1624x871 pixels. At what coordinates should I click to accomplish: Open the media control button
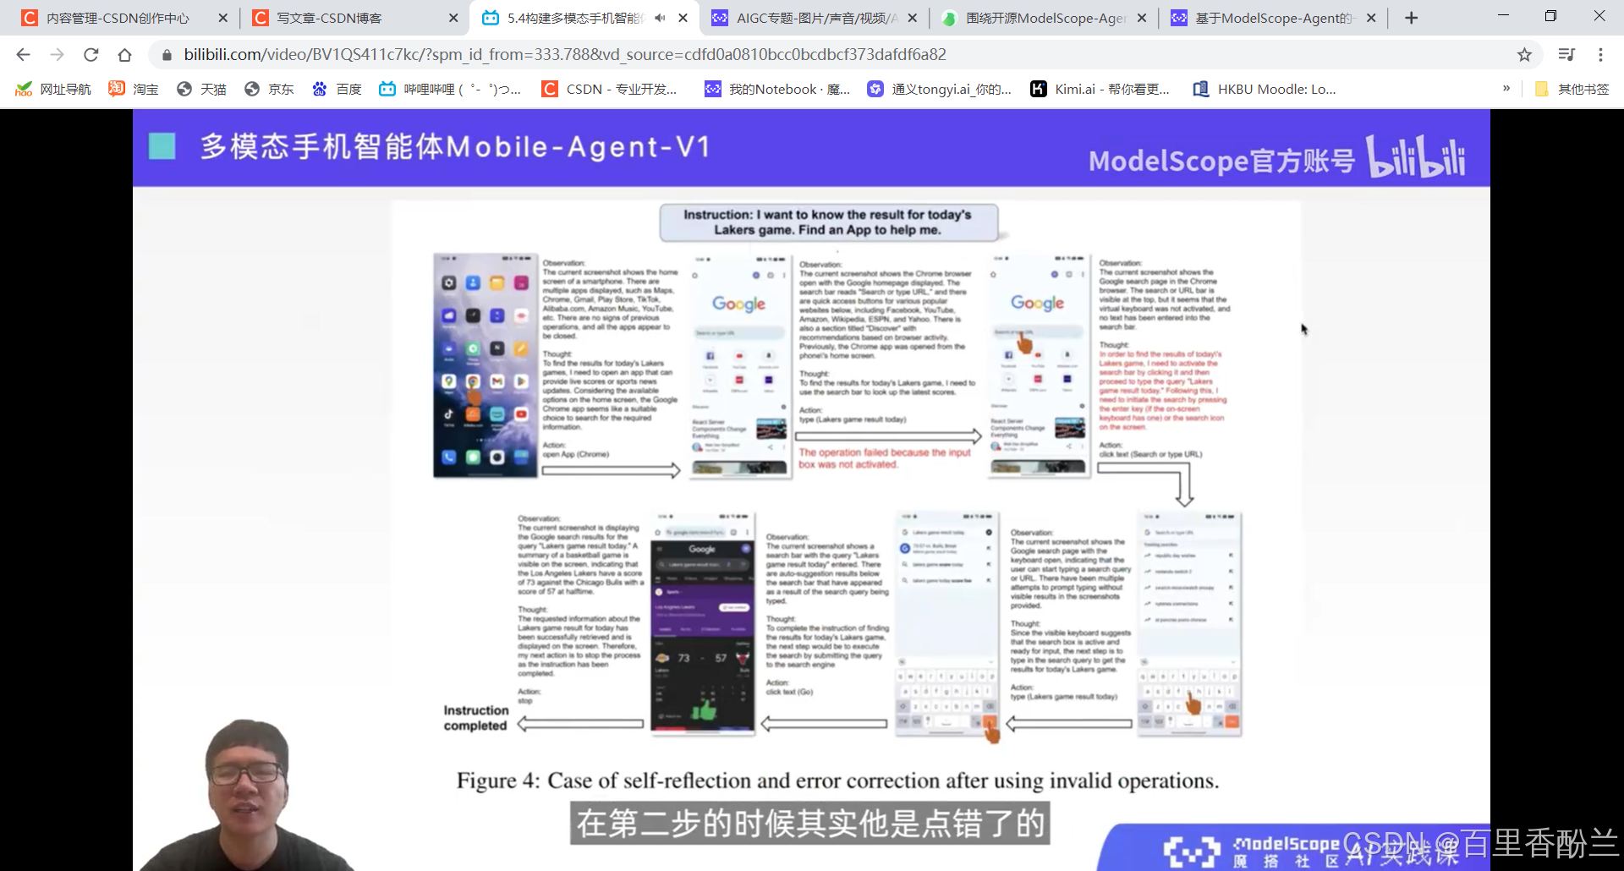[1566, 55]
